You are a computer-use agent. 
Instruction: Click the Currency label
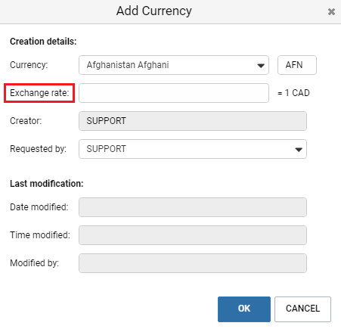(x=29, y=65)
